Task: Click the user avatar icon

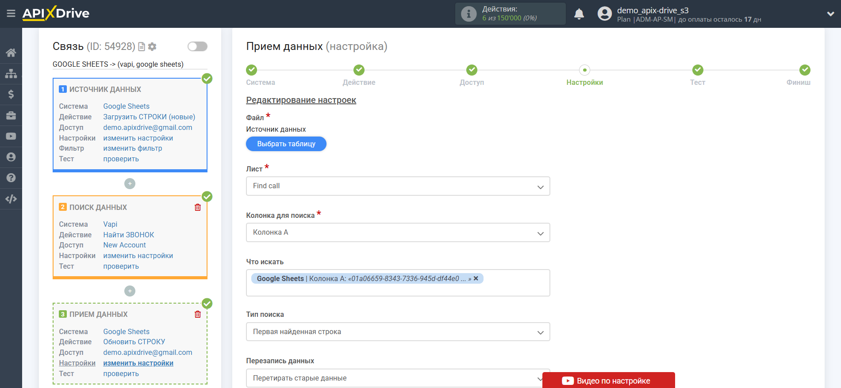Action: [604, 14]
